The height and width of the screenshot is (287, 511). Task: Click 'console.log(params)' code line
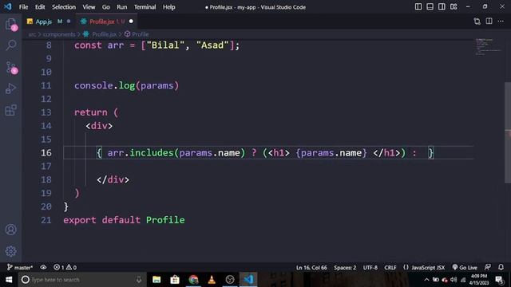tap(126, 85)
